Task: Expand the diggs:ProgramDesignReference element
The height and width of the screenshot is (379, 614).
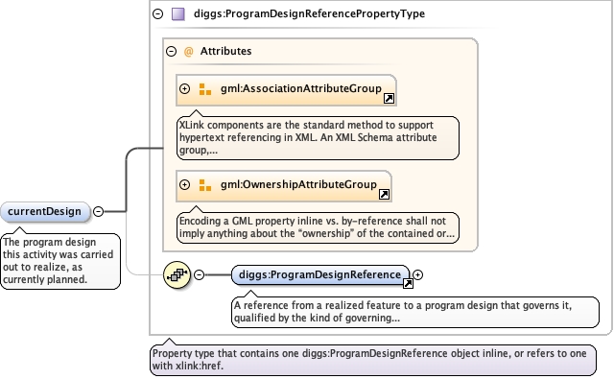Action: tap(418, 274)
